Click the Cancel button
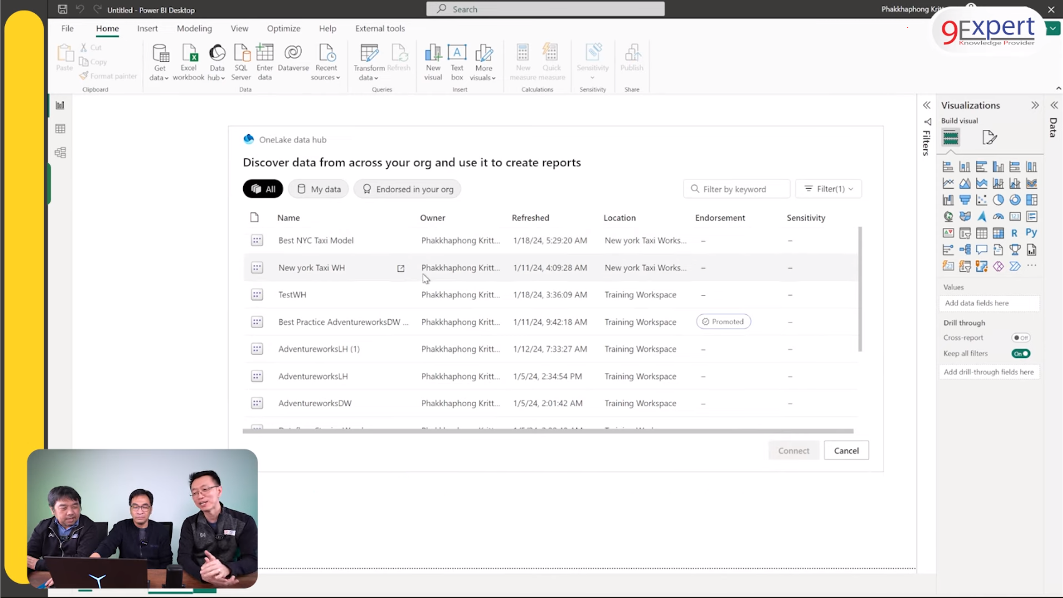Viewport: 1063px width, 598px height. click(x=846, y=450)
